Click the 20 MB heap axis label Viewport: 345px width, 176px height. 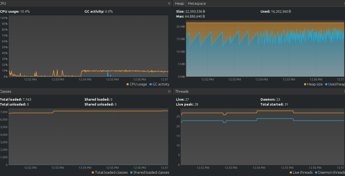180,27
